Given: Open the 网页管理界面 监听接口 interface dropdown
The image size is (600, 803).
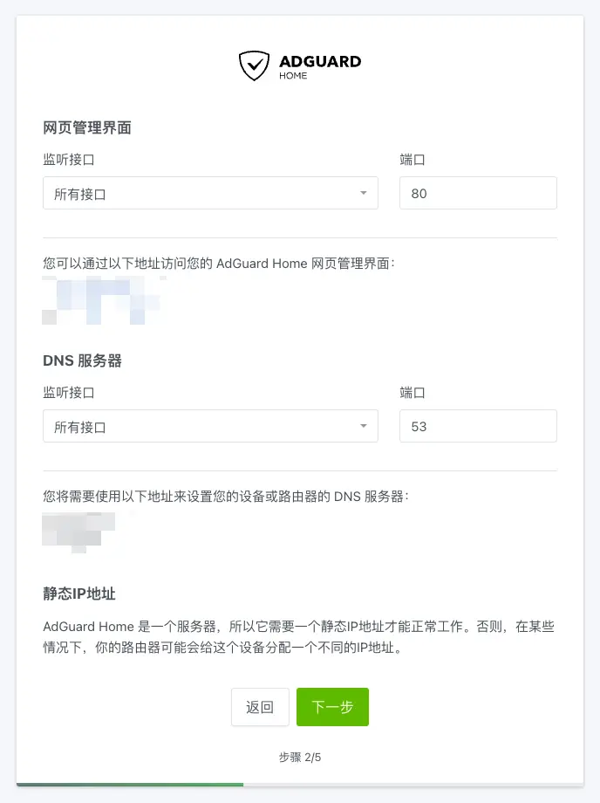Looking at the screenshot, I should coord(209,192).
